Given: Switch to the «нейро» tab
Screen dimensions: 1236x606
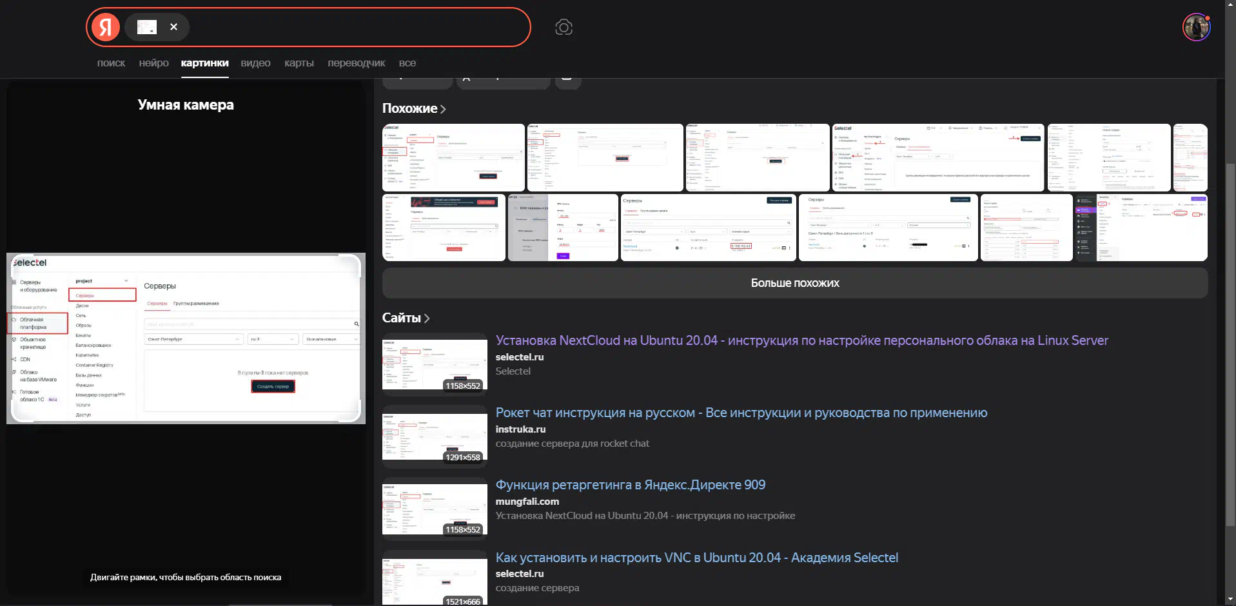Looking at the screenshot, I should pyautogui.click(x=153, y=63).
